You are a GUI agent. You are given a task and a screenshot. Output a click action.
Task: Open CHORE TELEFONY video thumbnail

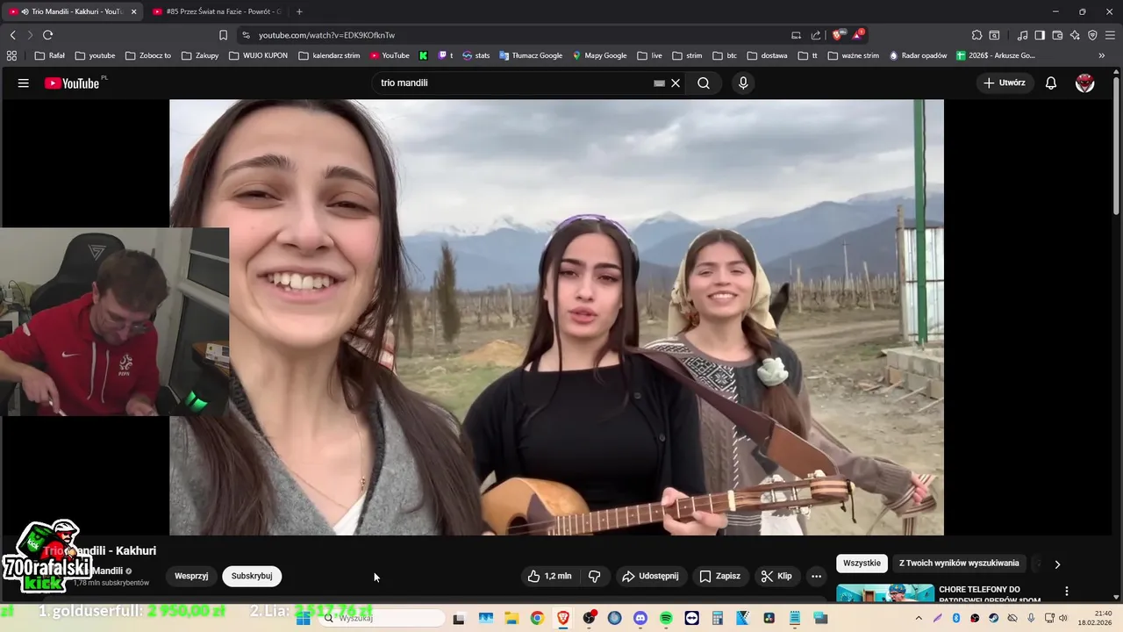885,593
